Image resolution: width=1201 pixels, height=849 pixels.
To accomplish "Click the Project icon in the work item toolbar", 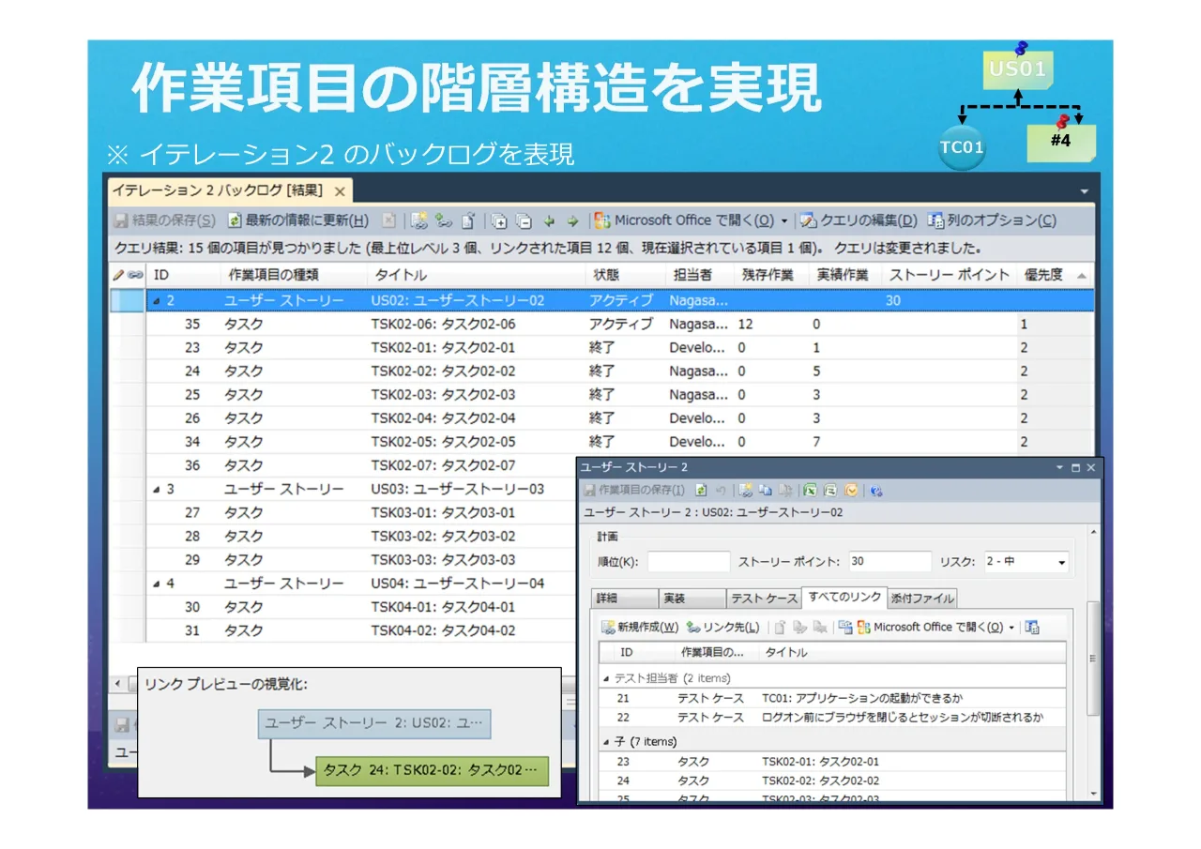I will (829, 490).
